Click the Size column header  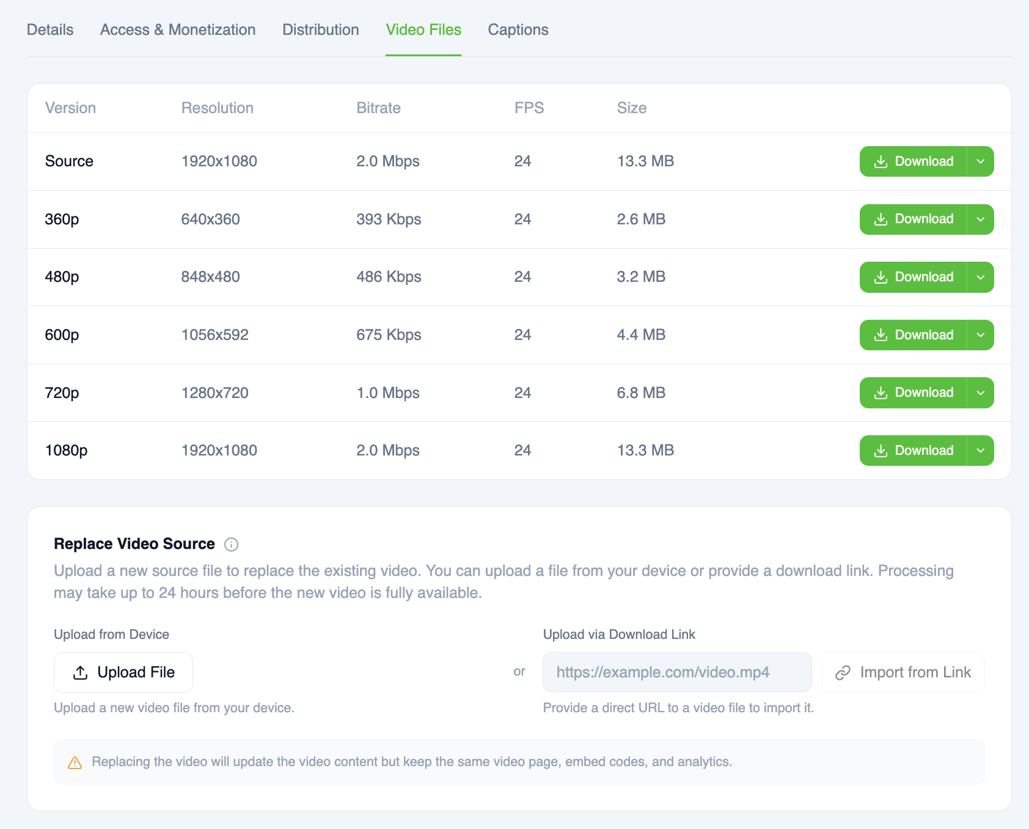point(632,108)
